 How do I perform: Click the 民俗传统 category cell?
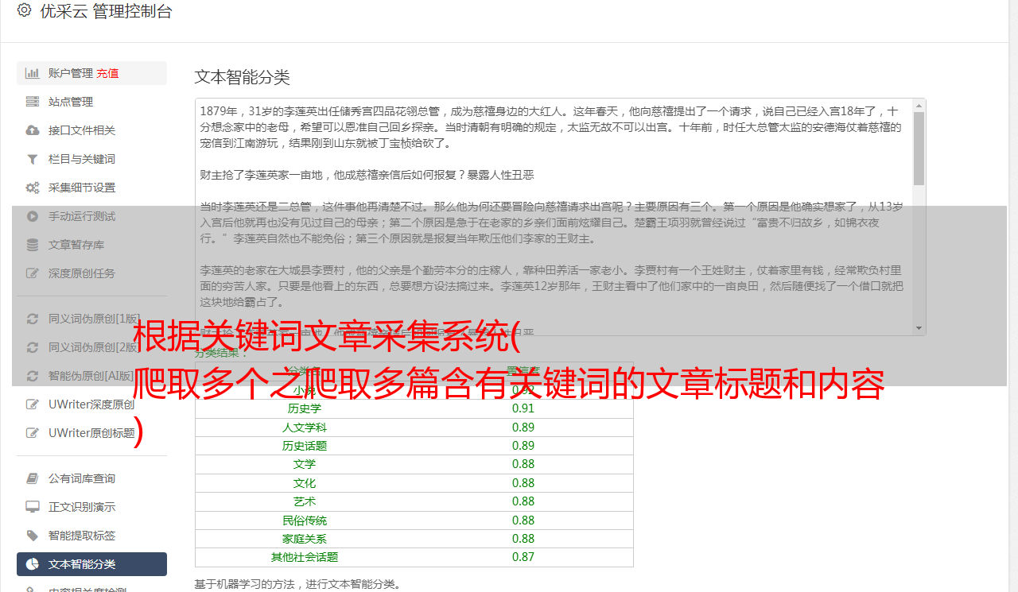305,520
